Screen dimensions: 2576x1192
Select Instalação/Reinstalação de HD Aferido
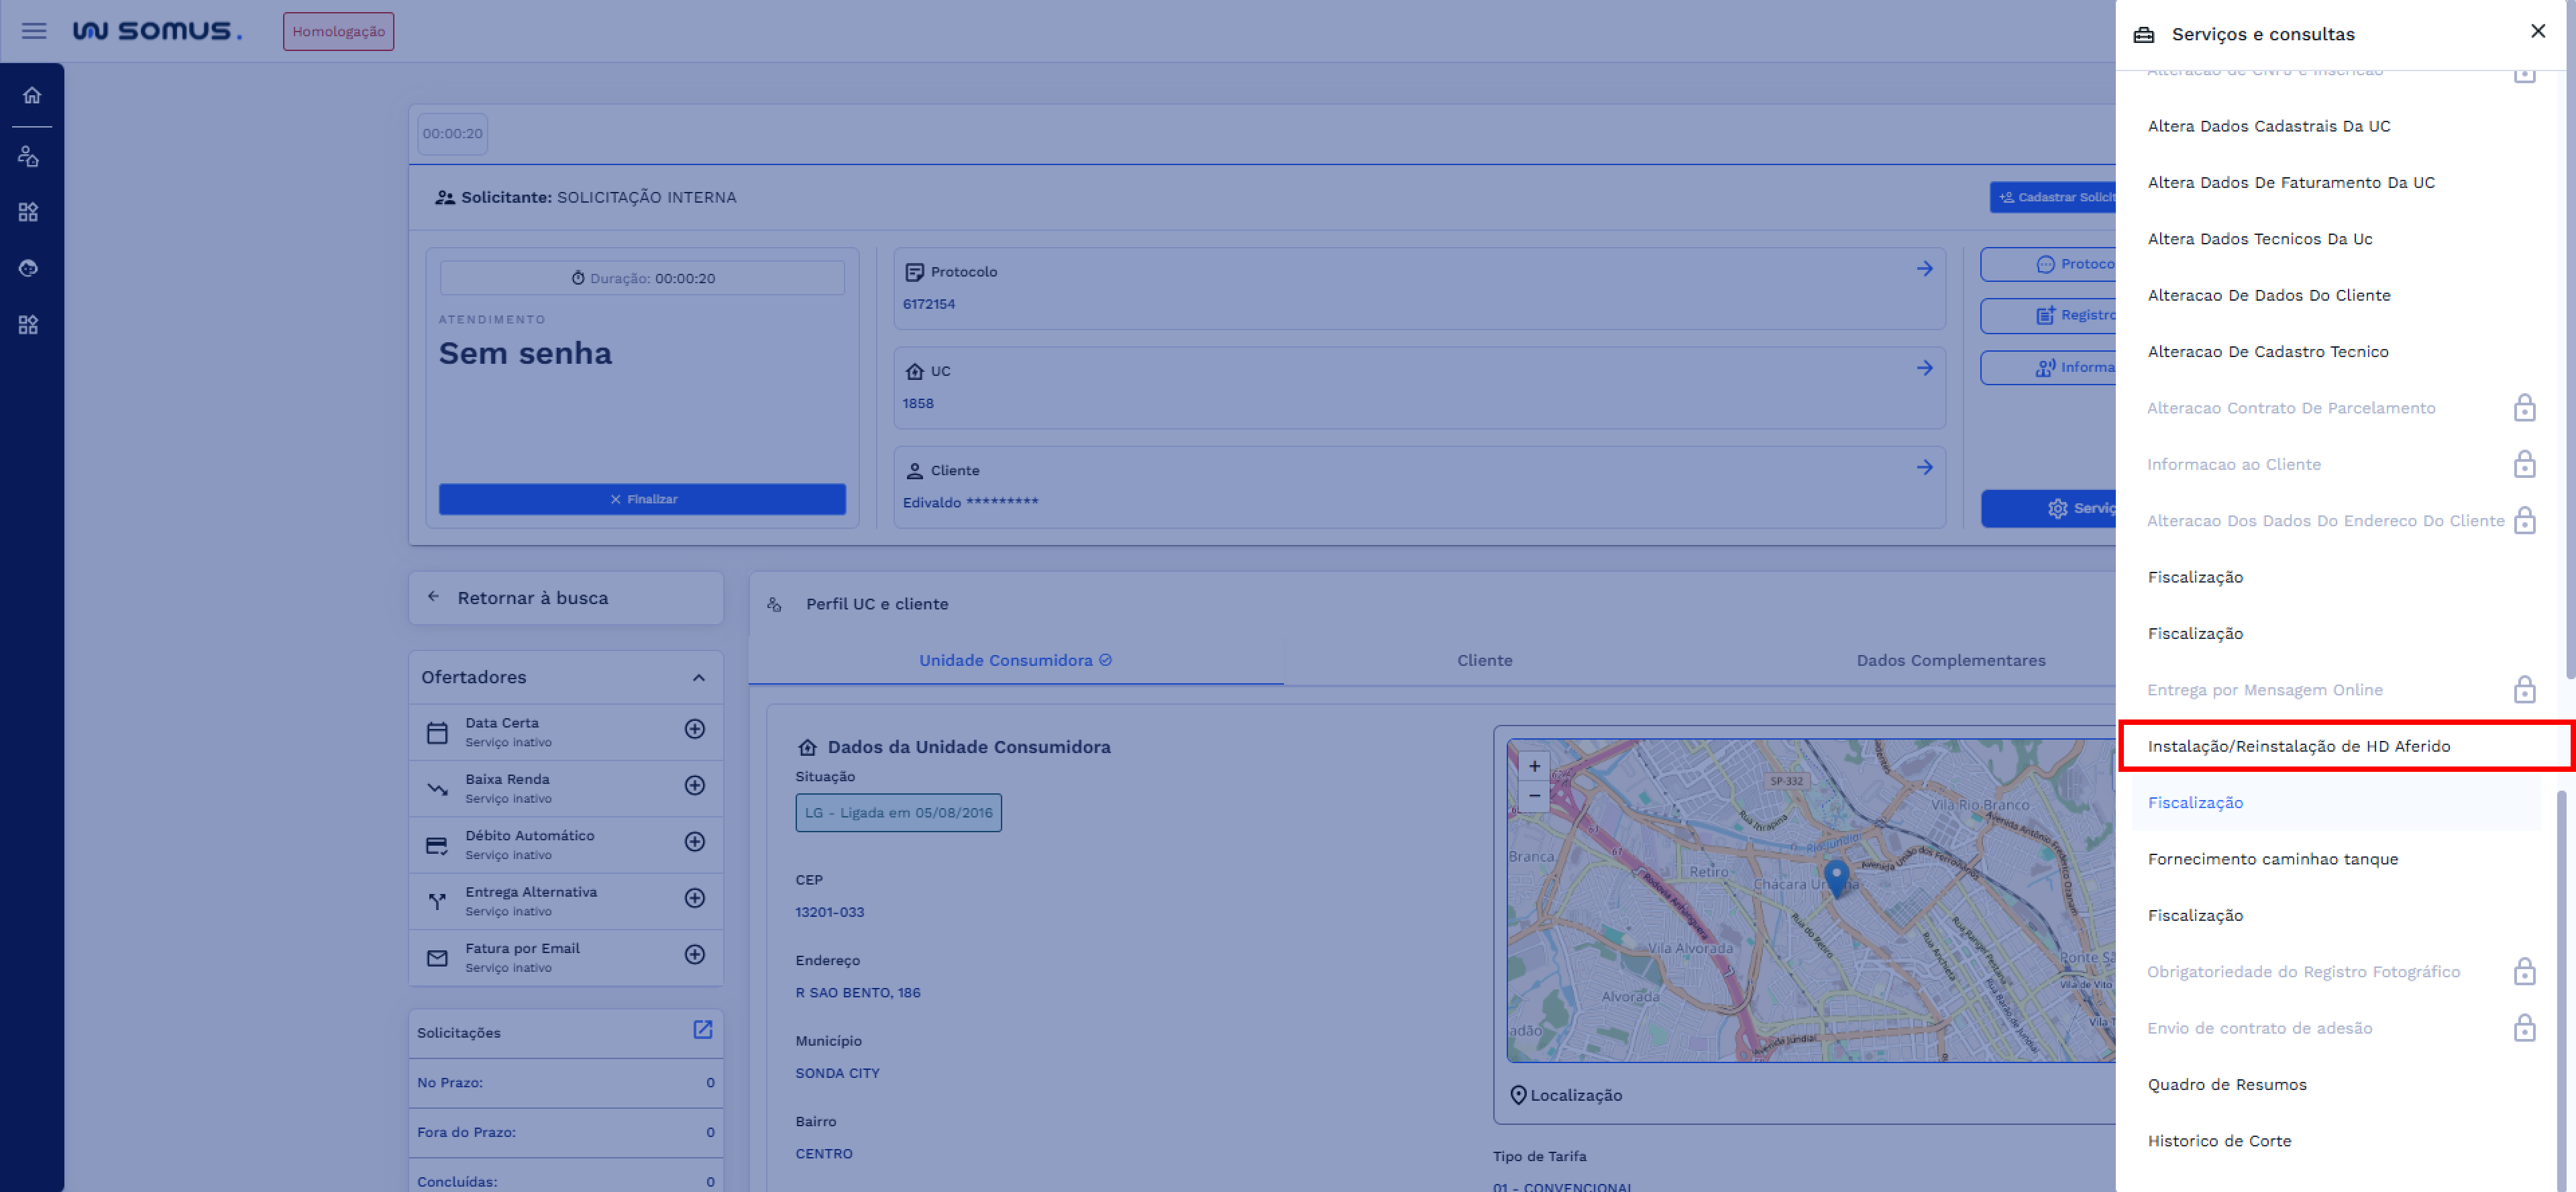click(2298, 746)
